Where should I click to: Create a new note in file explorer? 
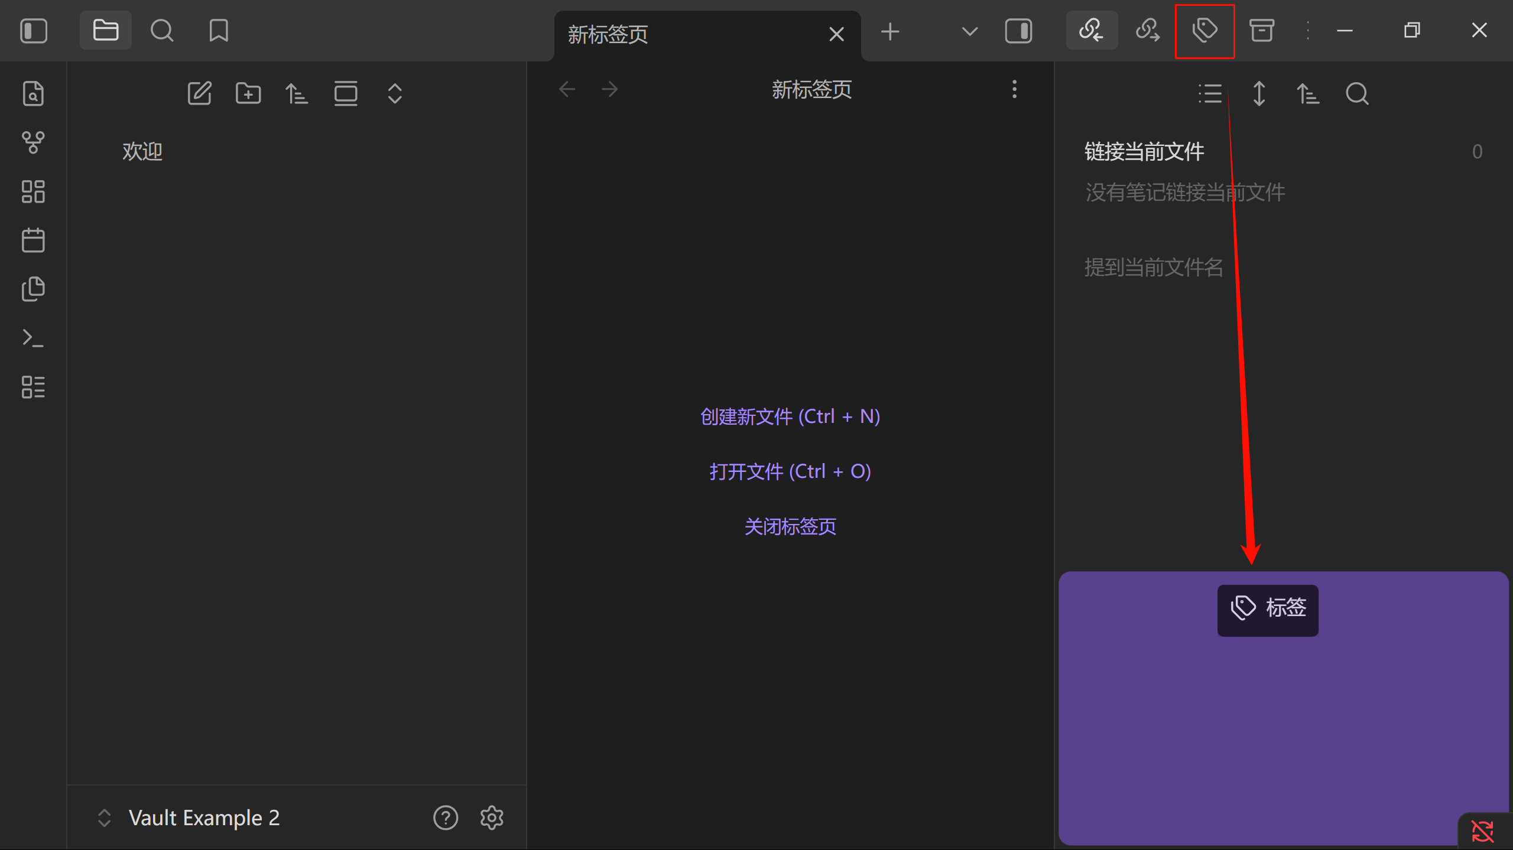tap(199, 93)
